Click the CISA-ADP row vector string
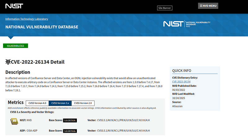Viewport: 248px width, 137px height. (x=123, y=131)
